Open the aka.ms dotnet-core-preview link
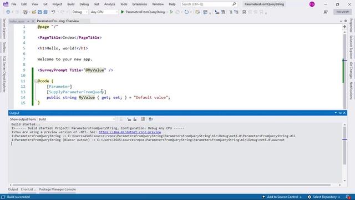The image size is (355, 200). 130,132
